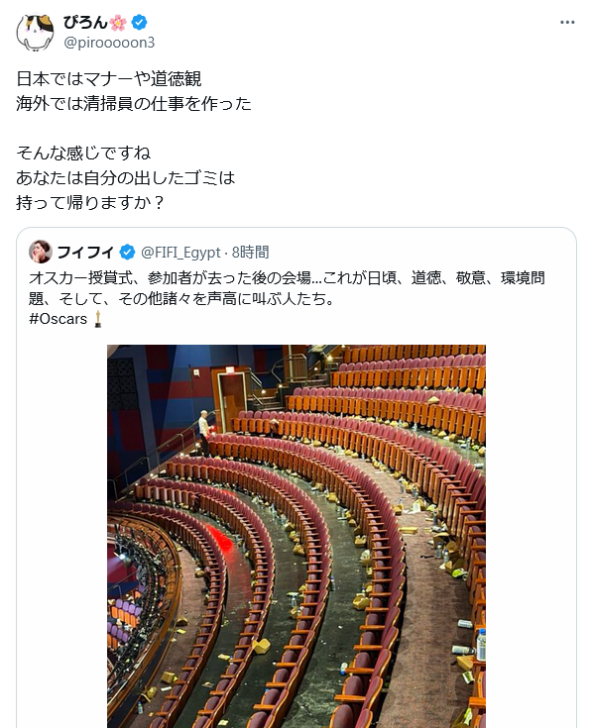Open the three-dot more options menu
This screenshot has width=593, height=728.
(567, 22)
